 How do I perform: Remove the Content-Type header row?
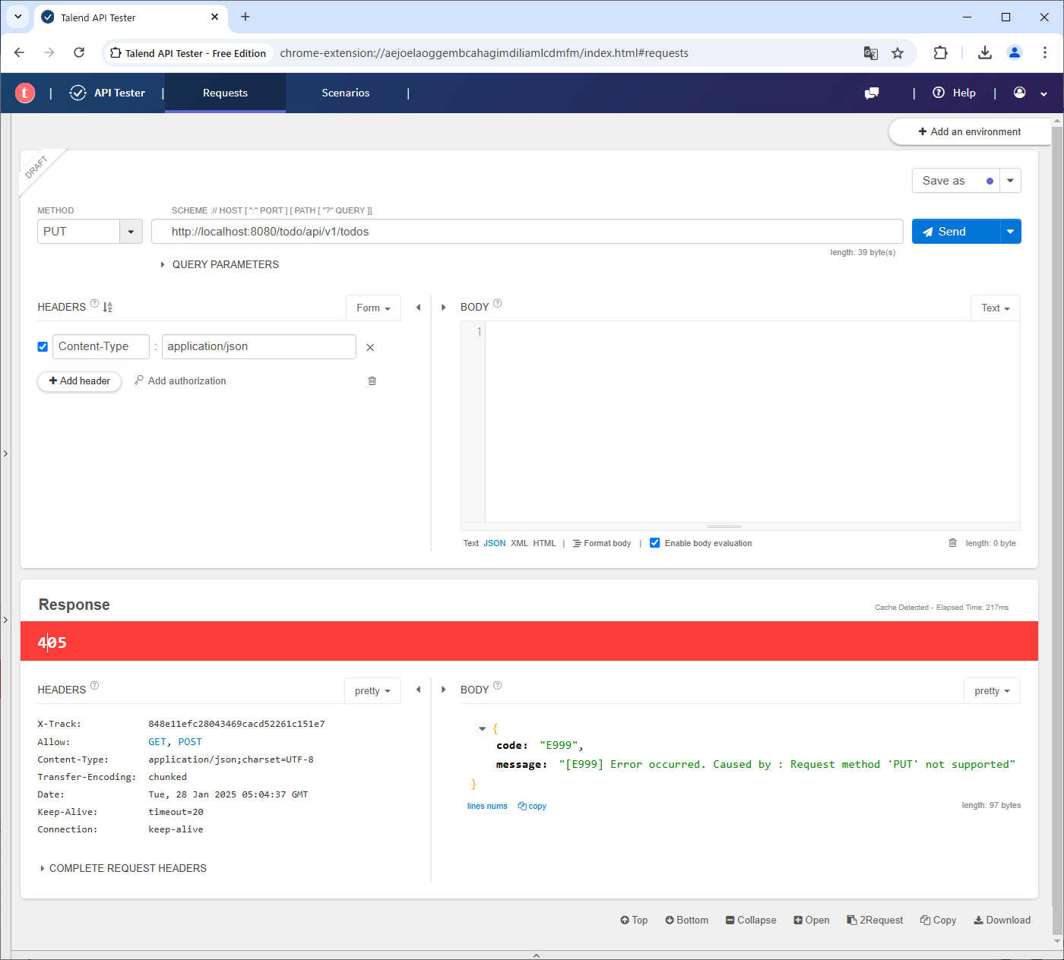[370, 347]
